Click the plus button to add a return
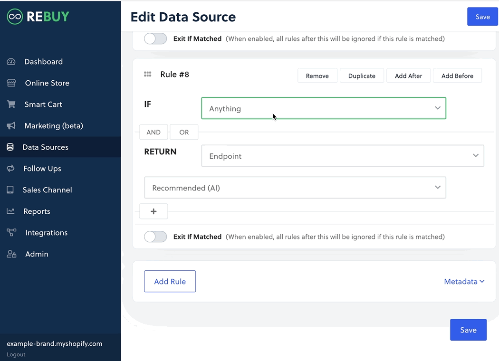Viewport: 499px width, 361px height. (x=154, y=211)
